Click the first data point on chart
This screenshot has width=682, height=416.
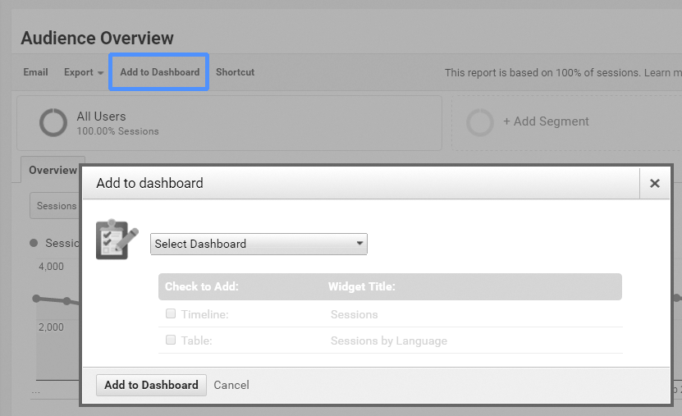point(37,298)
